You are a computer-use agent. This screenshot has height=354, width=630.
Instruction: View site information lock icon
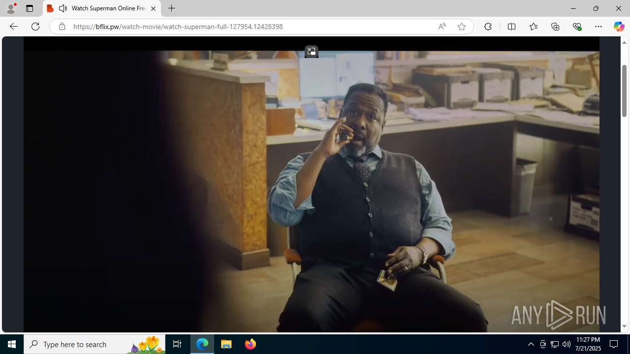coord(62,27)
